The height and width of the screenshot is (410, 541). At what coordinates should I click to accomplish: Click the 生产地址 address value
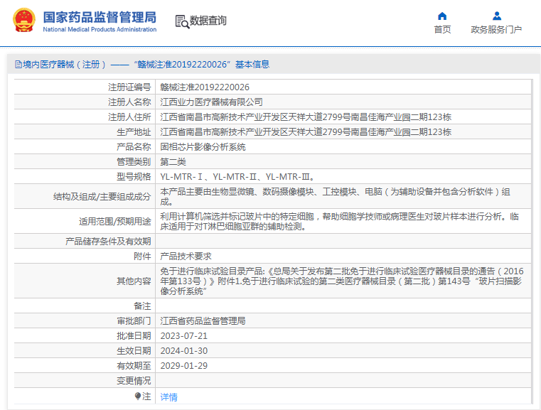(x=306, y=131)
